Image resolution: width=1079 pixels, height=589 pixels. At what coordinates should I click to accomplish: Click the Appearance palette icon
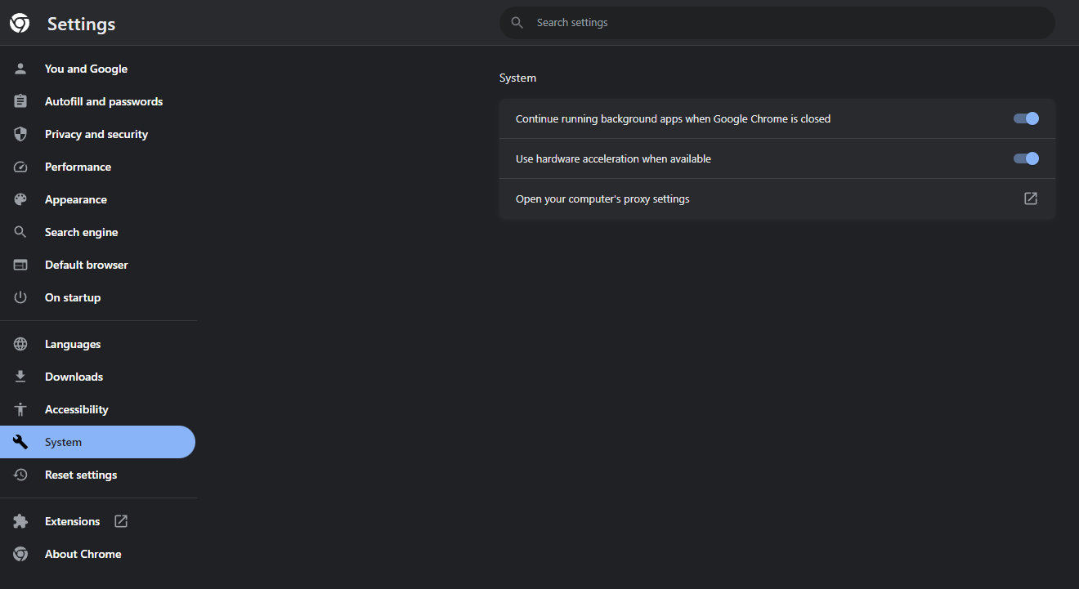coord(20,199)
